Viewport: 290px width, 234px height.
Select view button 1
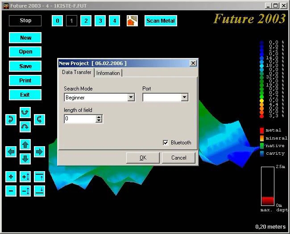71,21
